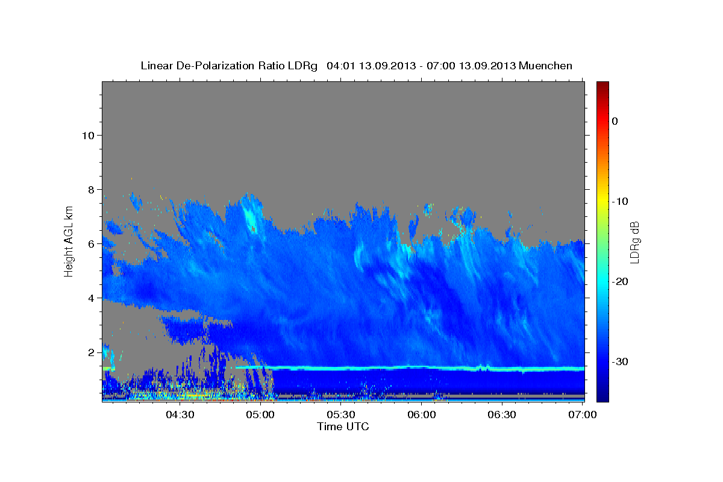
Task: Click the height tick label 6
Action: tap(92, 243)
